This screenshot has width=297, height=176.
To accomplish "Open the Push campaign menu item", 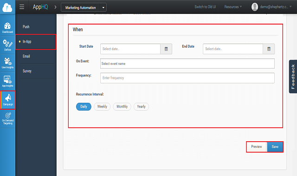I will (x=26, y=27).
